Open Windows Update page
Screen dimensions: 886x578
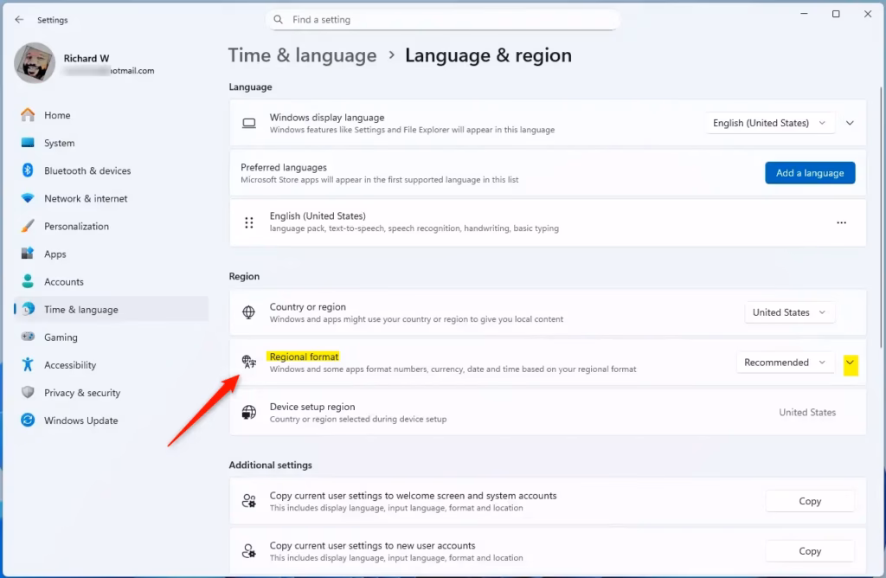pos(112,420)
